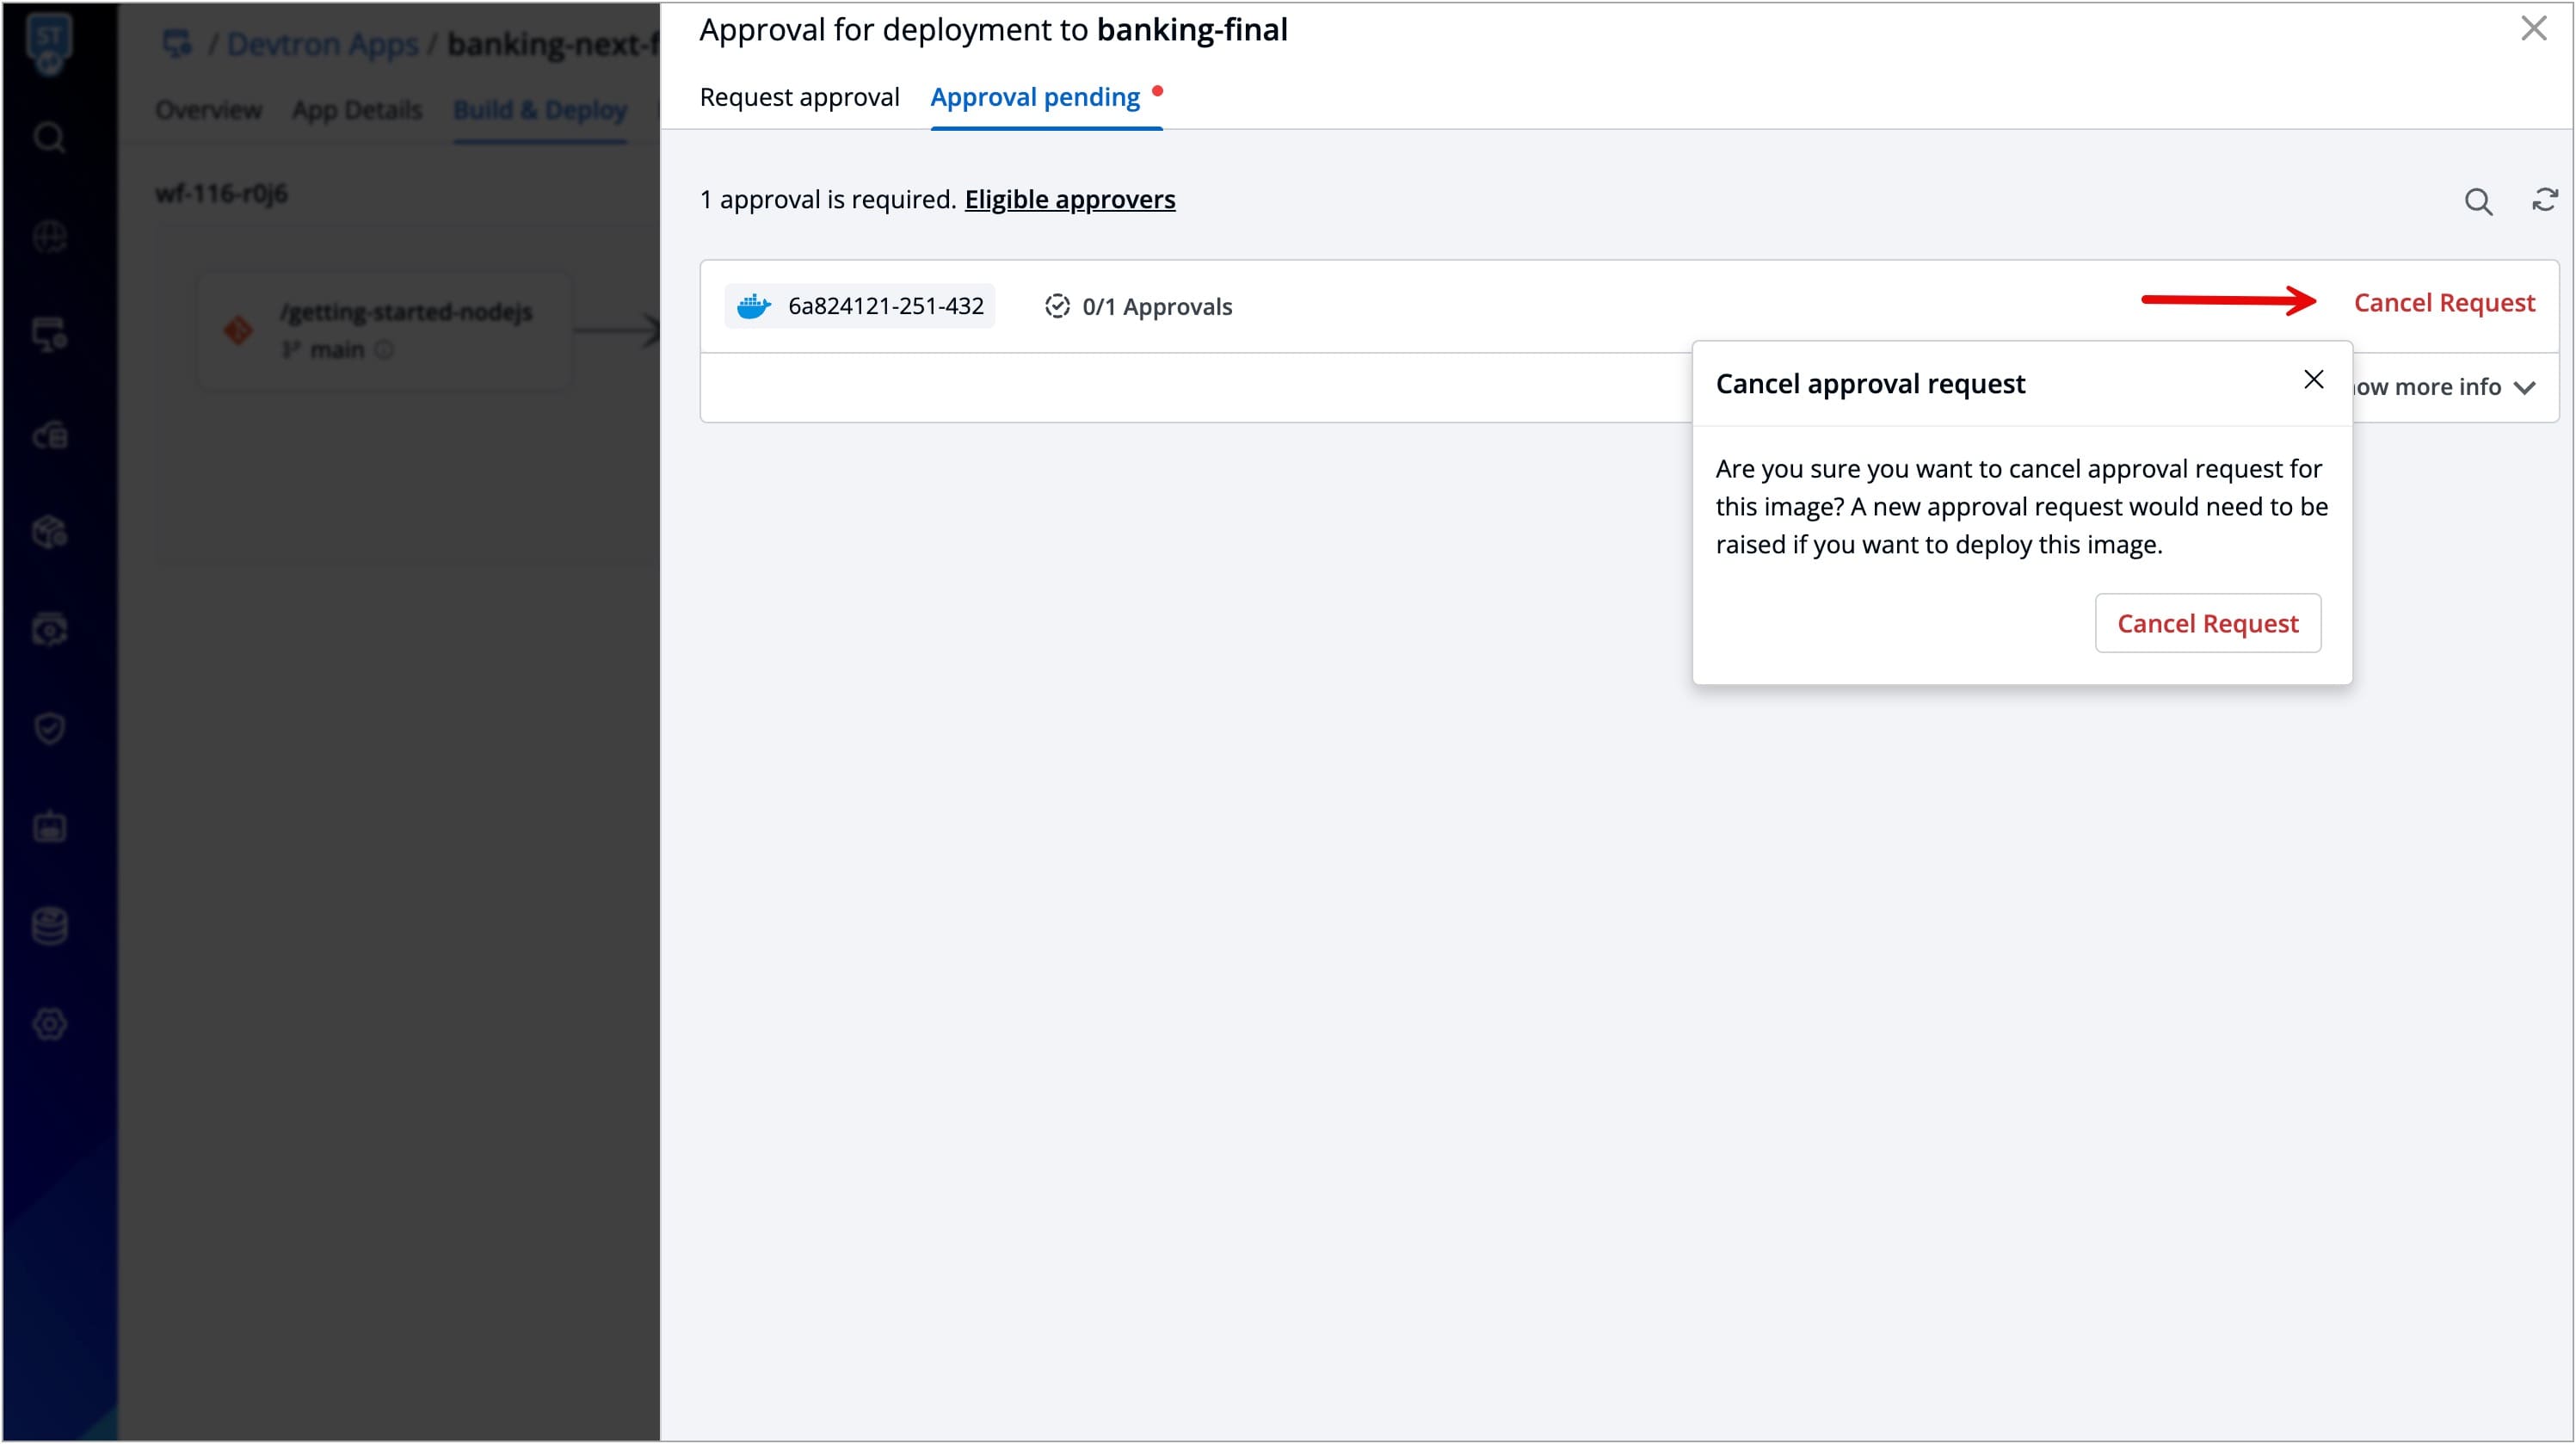Click the approvals status check icon
Screen dimensions: 2576x1444
(1056, 306)
